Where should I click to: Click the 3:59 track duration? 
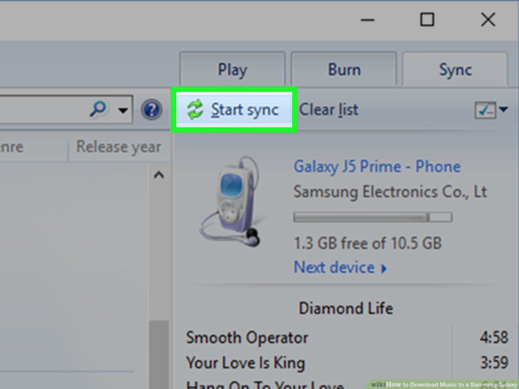coord(493,363)
